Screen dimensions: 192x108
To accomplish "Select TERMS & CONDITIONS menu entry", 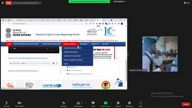I will click(x=77, y=52).
